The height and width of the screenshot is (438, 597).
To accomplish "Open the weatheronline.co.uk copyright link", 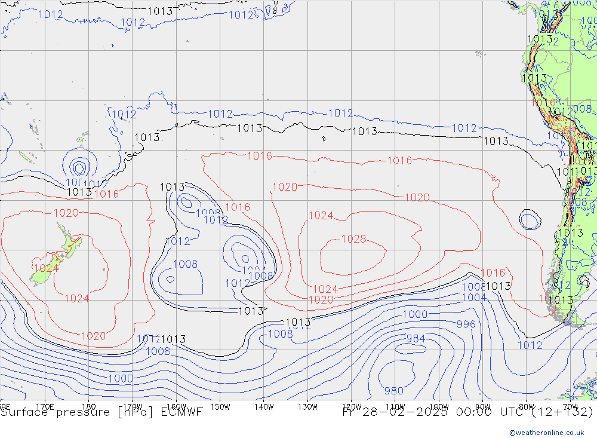I will [546, 433].
